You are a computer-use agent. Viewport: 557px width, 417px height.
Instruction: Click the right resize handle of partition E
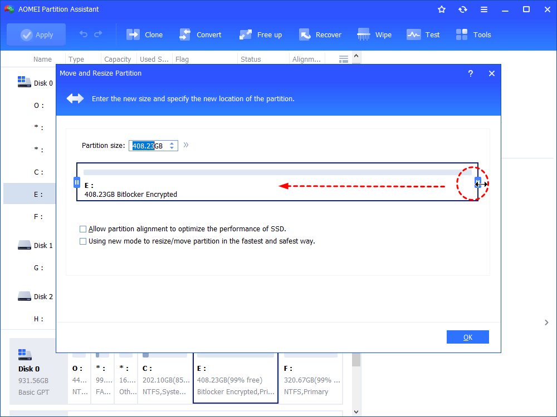(477, 182)
